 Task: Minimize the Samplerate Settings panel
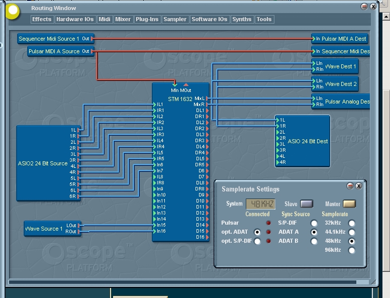350,186
